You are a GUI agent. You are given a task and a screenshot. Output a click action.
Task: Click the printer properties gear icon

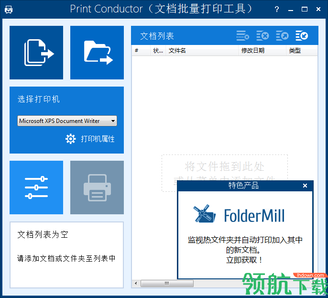70,139
